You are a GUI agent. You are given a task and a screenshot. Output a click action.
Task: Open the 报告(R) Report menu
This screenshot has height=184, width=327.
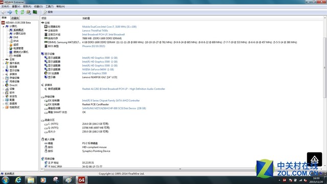click(x=27, y=7)
